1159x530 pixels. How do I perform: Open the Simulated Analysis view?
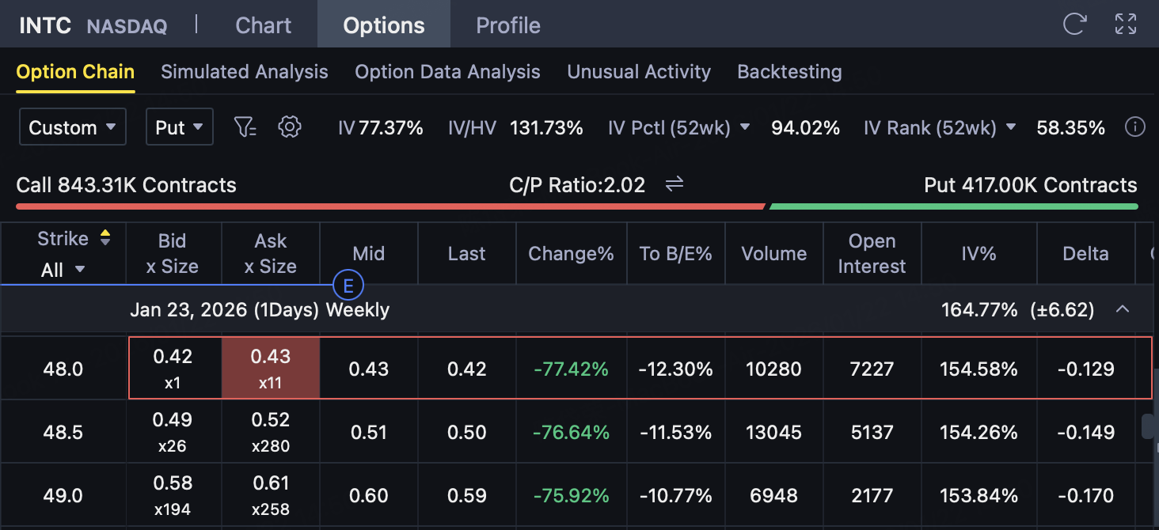244,72
